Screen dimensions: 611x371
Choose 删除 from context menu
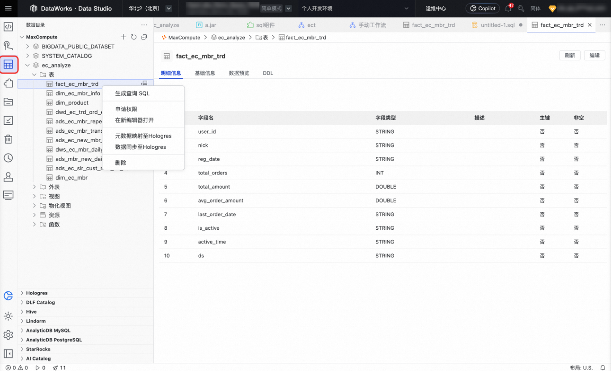pos(143,163)
